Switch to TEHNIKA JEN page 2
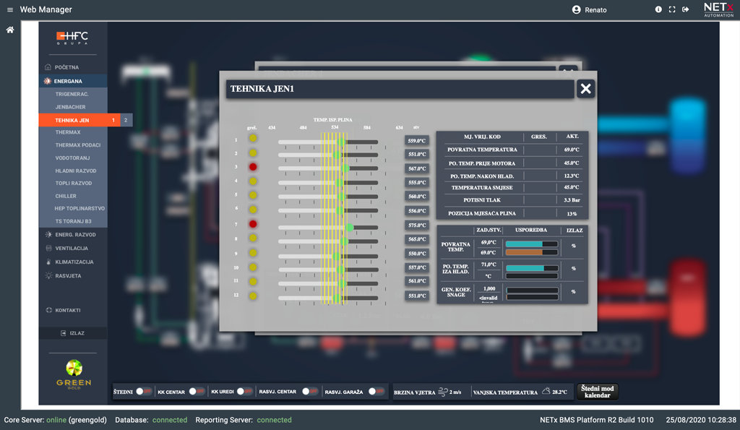This screenshot has width=740, height=430. click(126, 120)
